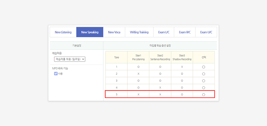Click Type 1's Shadow Recording X cell
Image resolution: width=267 pixels, height=126 pixels.
tap(182, 67)
